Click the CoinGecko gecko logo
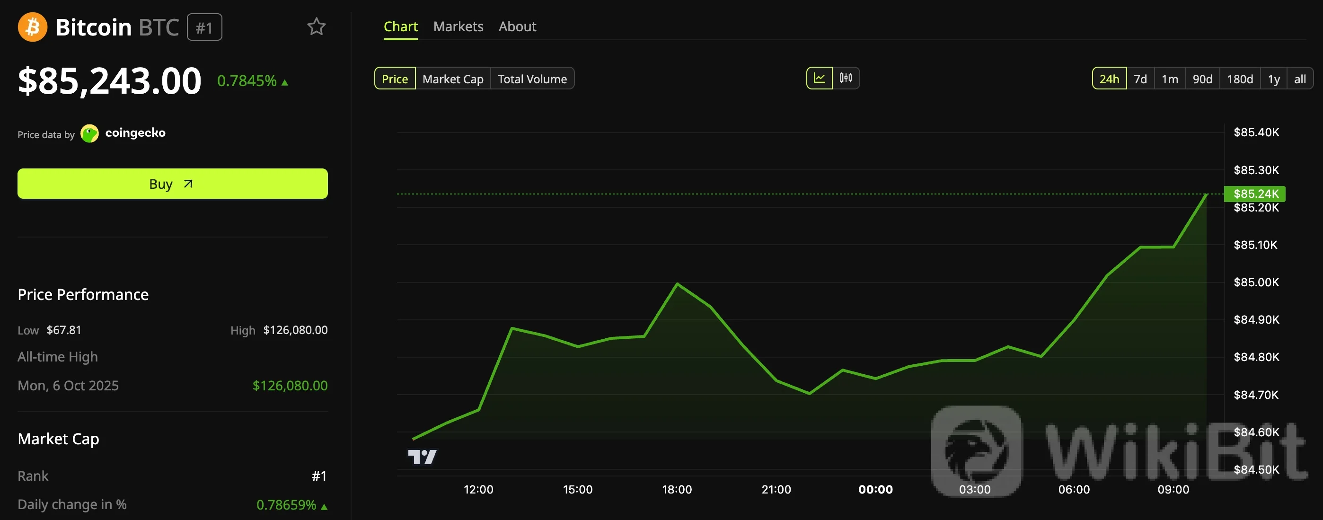This screenshot has width=1323, height=520. 90,133
